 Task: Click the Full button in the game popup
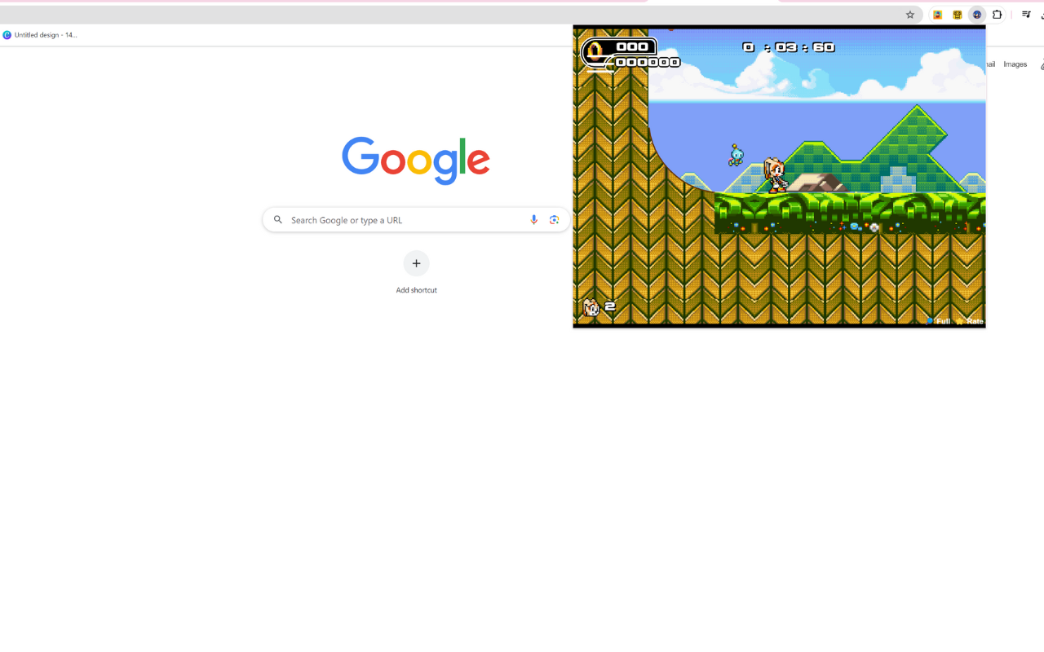click(x=939, y=321)
